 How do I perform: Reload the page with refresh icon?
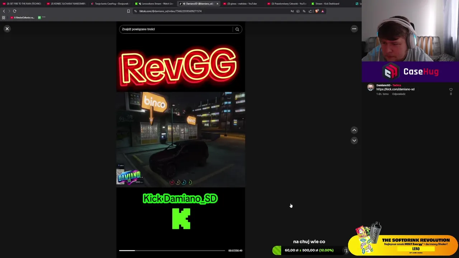click(x=15, y=11)
